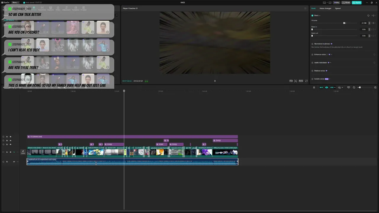Image resolution: width=379 pixels, height=213 pixels.
Task: Toggle auto snapping in timeline toolbar
Action: [x=327, y=88]
